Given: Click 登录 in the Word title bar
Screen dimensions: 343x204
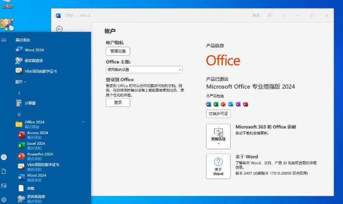Looking at the screenshot, I should point(256,16).
